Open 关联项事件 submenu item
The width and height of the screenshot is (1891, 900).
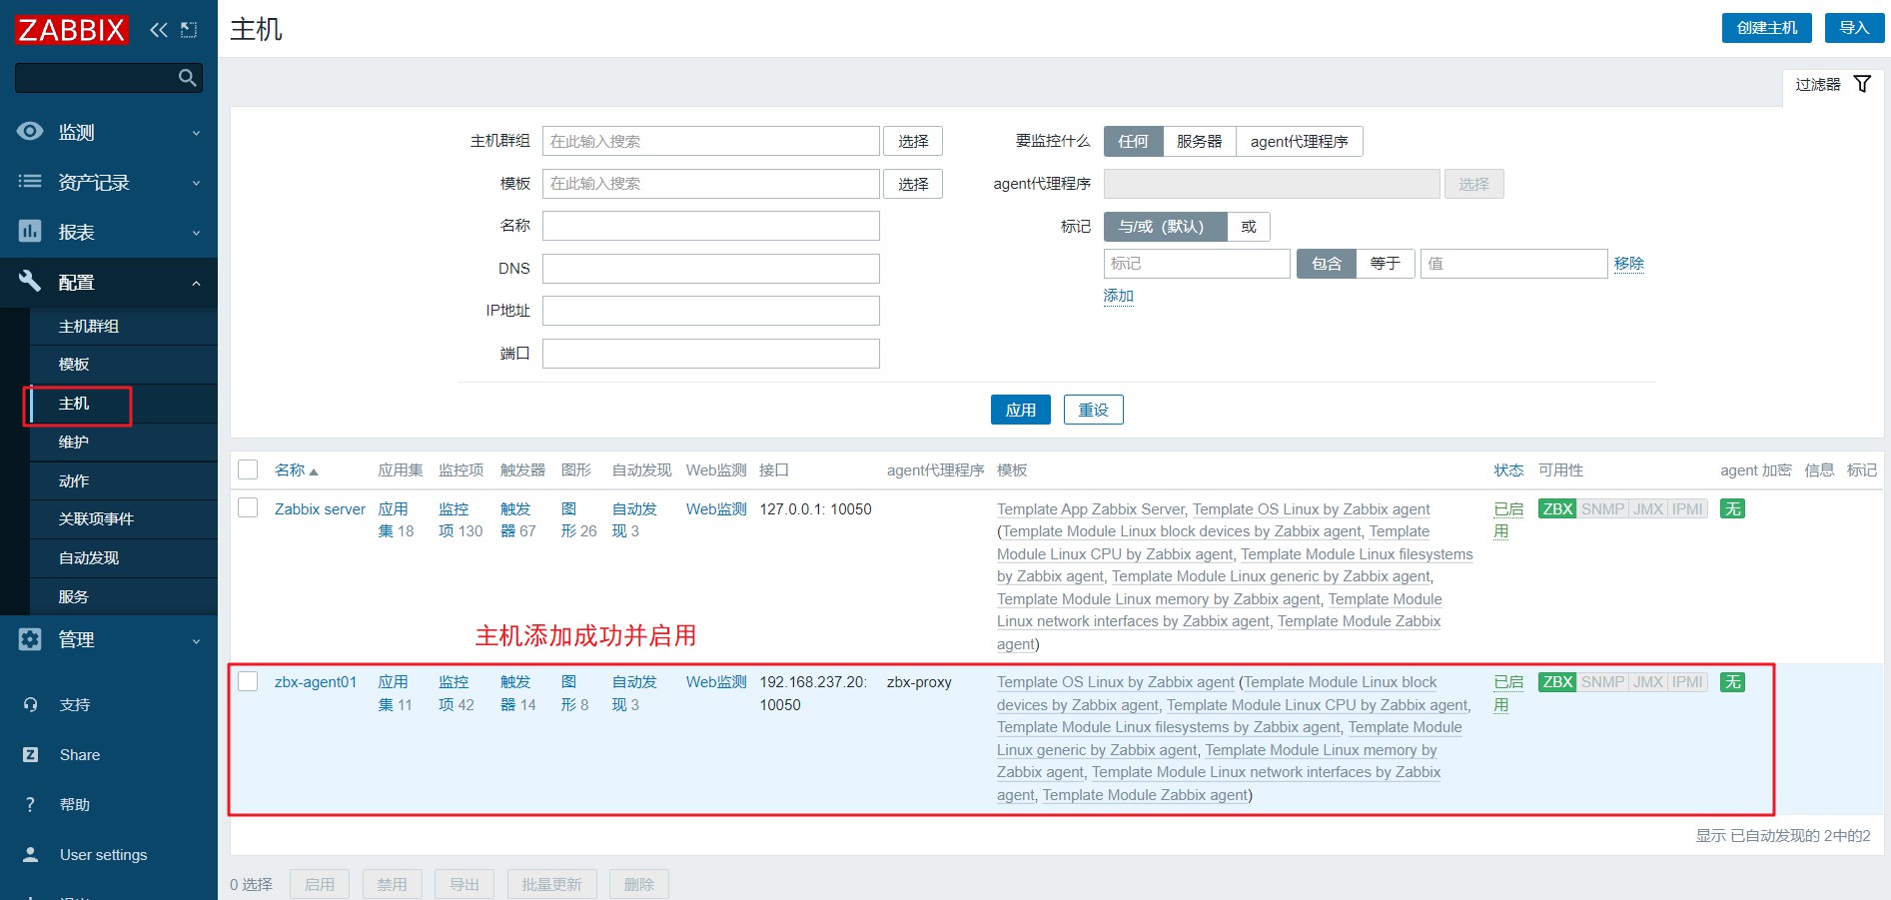point(124,519)
